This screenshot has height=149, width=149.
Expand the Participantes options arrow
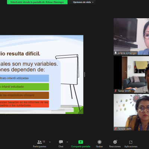pyautogui.click(x=50, y=142)
